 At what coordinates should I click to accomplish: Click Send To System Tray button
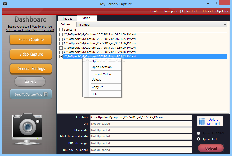tap(31, 94)
